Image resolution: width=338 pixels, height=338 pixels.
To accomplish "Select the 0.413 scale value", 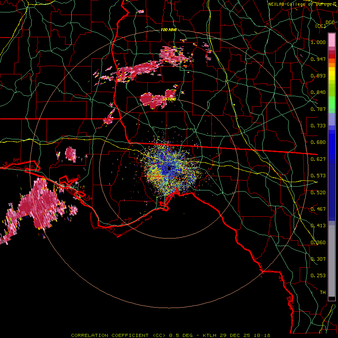I will 318,226.
